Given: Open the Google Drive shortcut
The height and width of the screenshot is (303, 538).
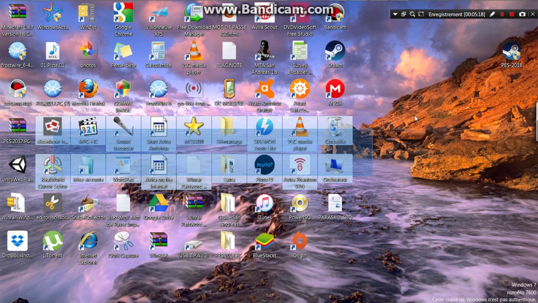Looking at the screenshot, I should 158,203.
